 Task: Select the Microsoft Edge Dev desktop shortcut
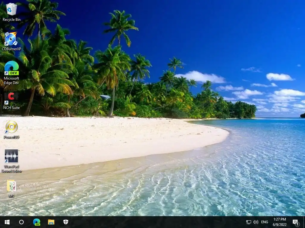click(x=11, y=73)
